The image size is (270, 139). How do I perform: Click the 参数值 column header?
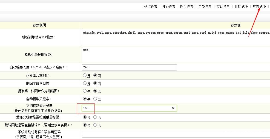point(235,25)
